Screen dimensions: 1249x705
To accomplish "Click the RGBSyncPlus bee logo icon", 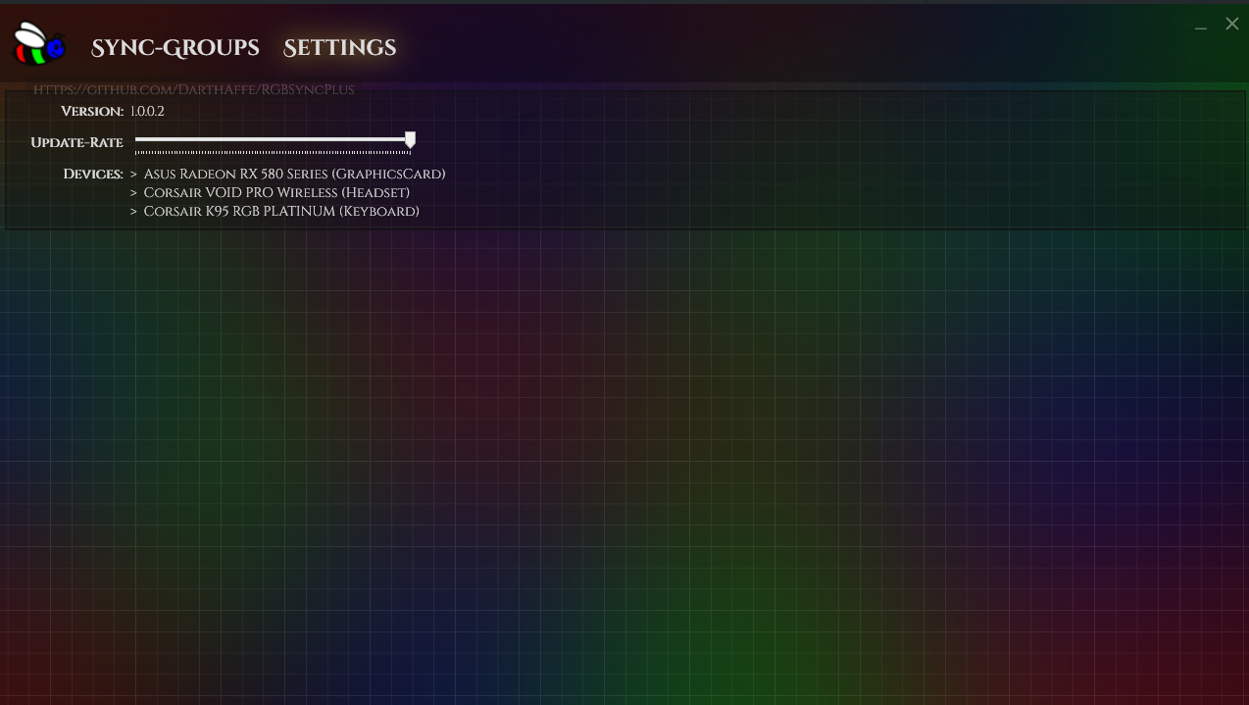I will [x=37, y=42].
